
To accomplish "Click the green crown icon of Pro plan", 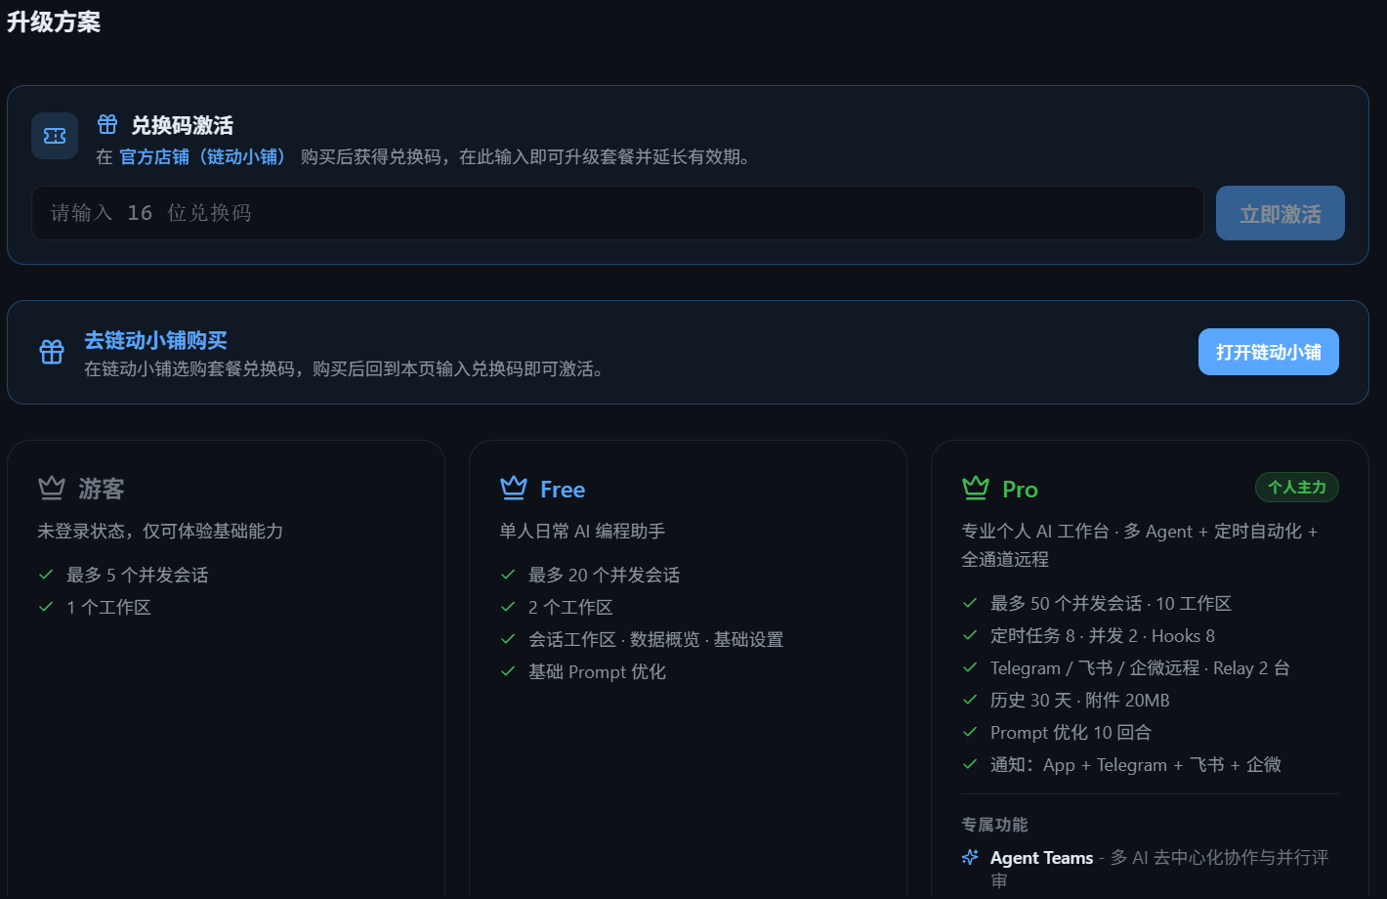I will click(x=976, y=487).
